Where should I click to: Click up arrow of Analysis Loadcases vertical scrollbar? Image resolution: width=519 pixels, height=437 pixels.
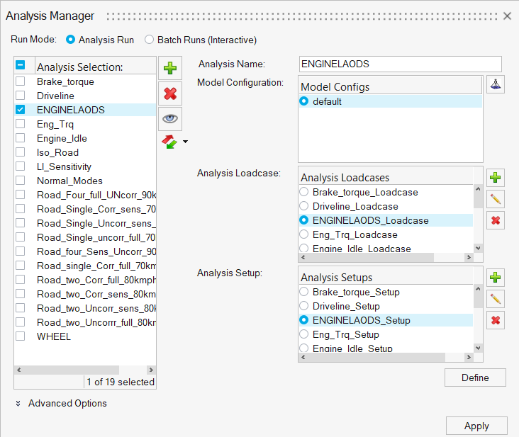point(478,189)
